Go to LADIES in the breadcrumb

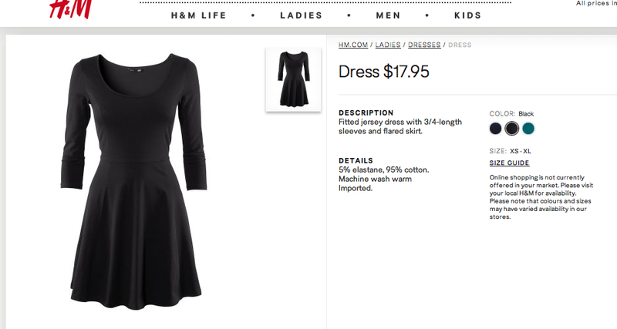(x=388, y=45)
